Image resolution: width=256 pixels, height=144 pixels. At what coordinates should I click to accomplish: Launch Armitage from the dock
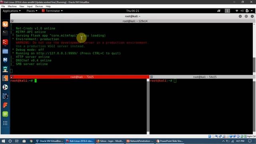pyautogui.click(x=5, y=69)
